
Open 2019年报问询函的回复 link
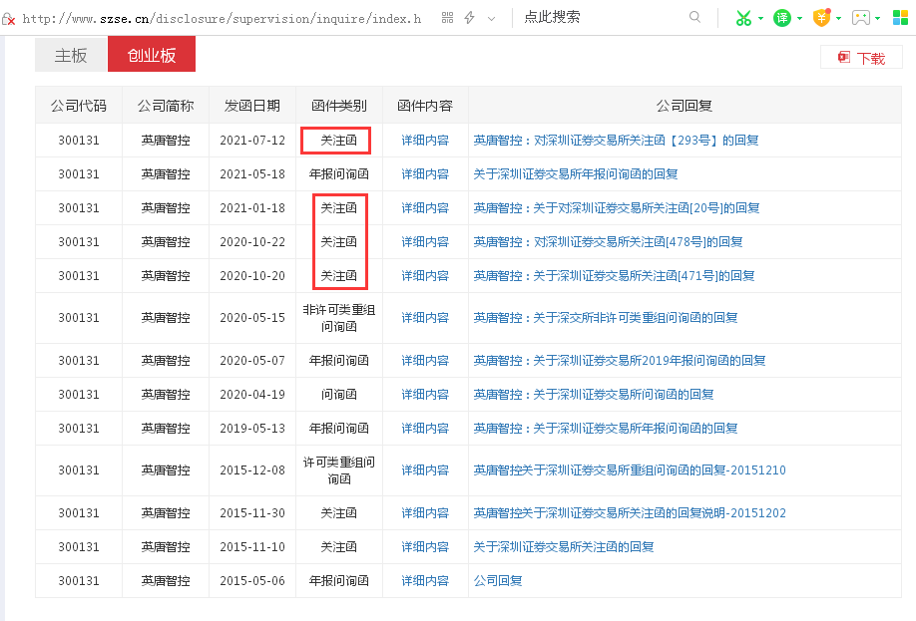tap(620, 360)
